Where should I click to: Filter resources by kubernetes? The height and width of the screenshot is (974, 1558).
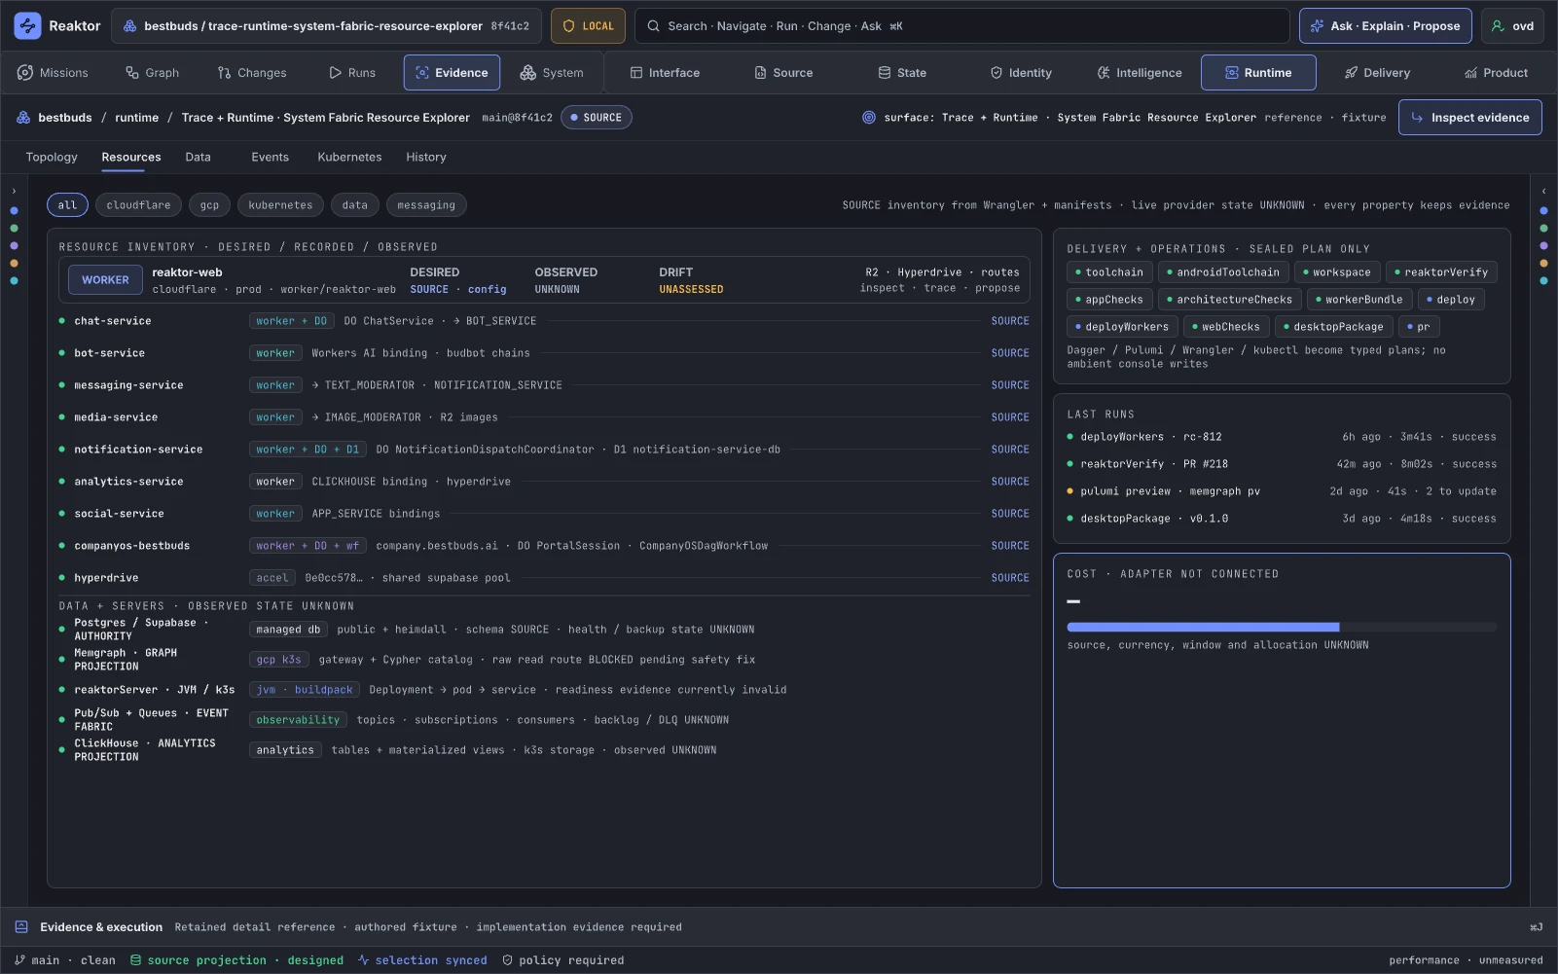[280, 205]
